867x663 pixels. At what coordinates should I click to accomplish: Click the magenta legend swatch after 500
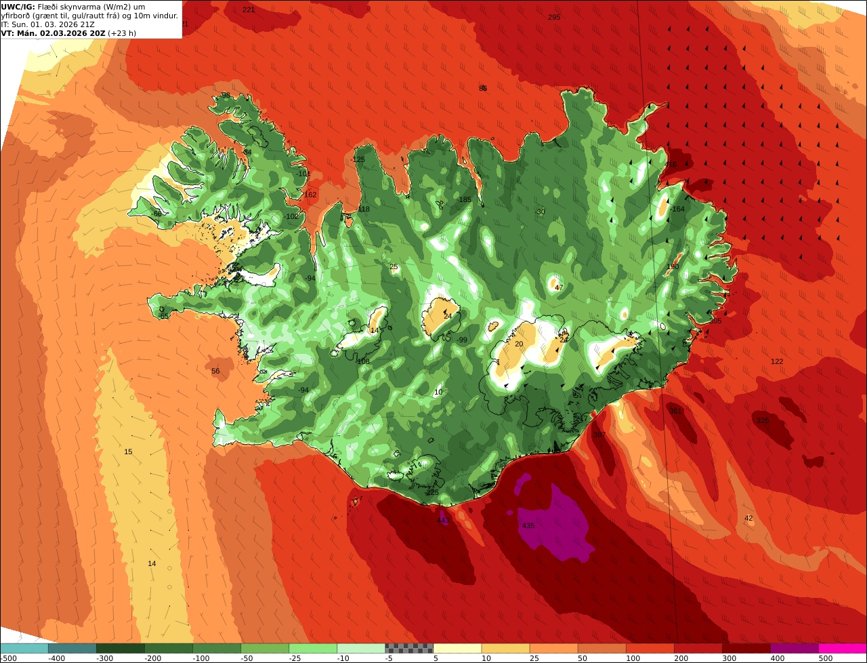tap(843, 648)
